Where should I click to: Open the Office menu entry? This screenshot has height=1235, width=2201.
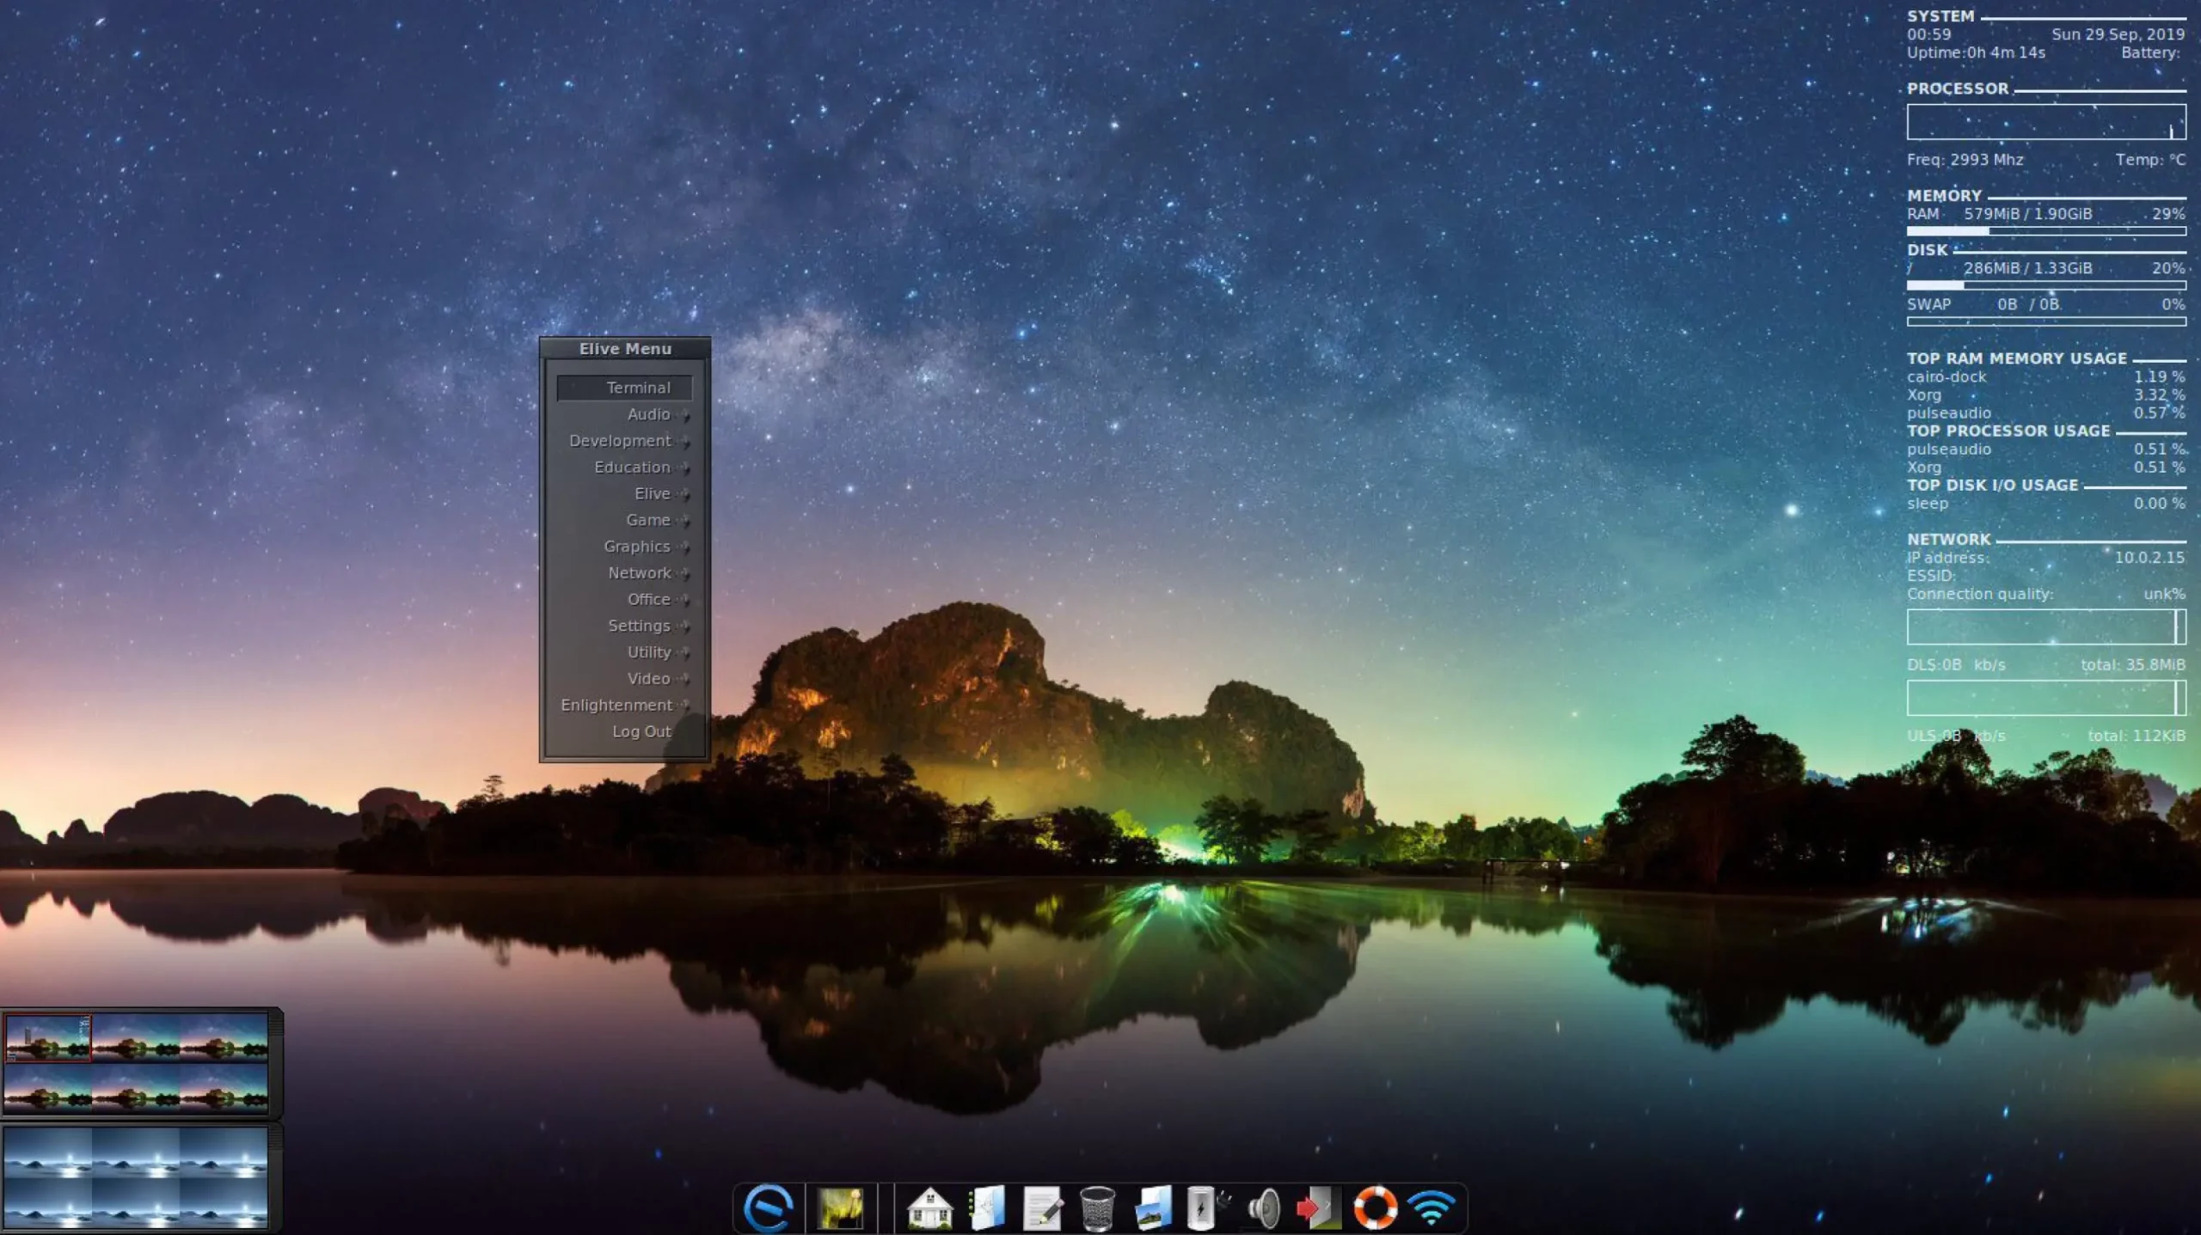tap(648, 600)
